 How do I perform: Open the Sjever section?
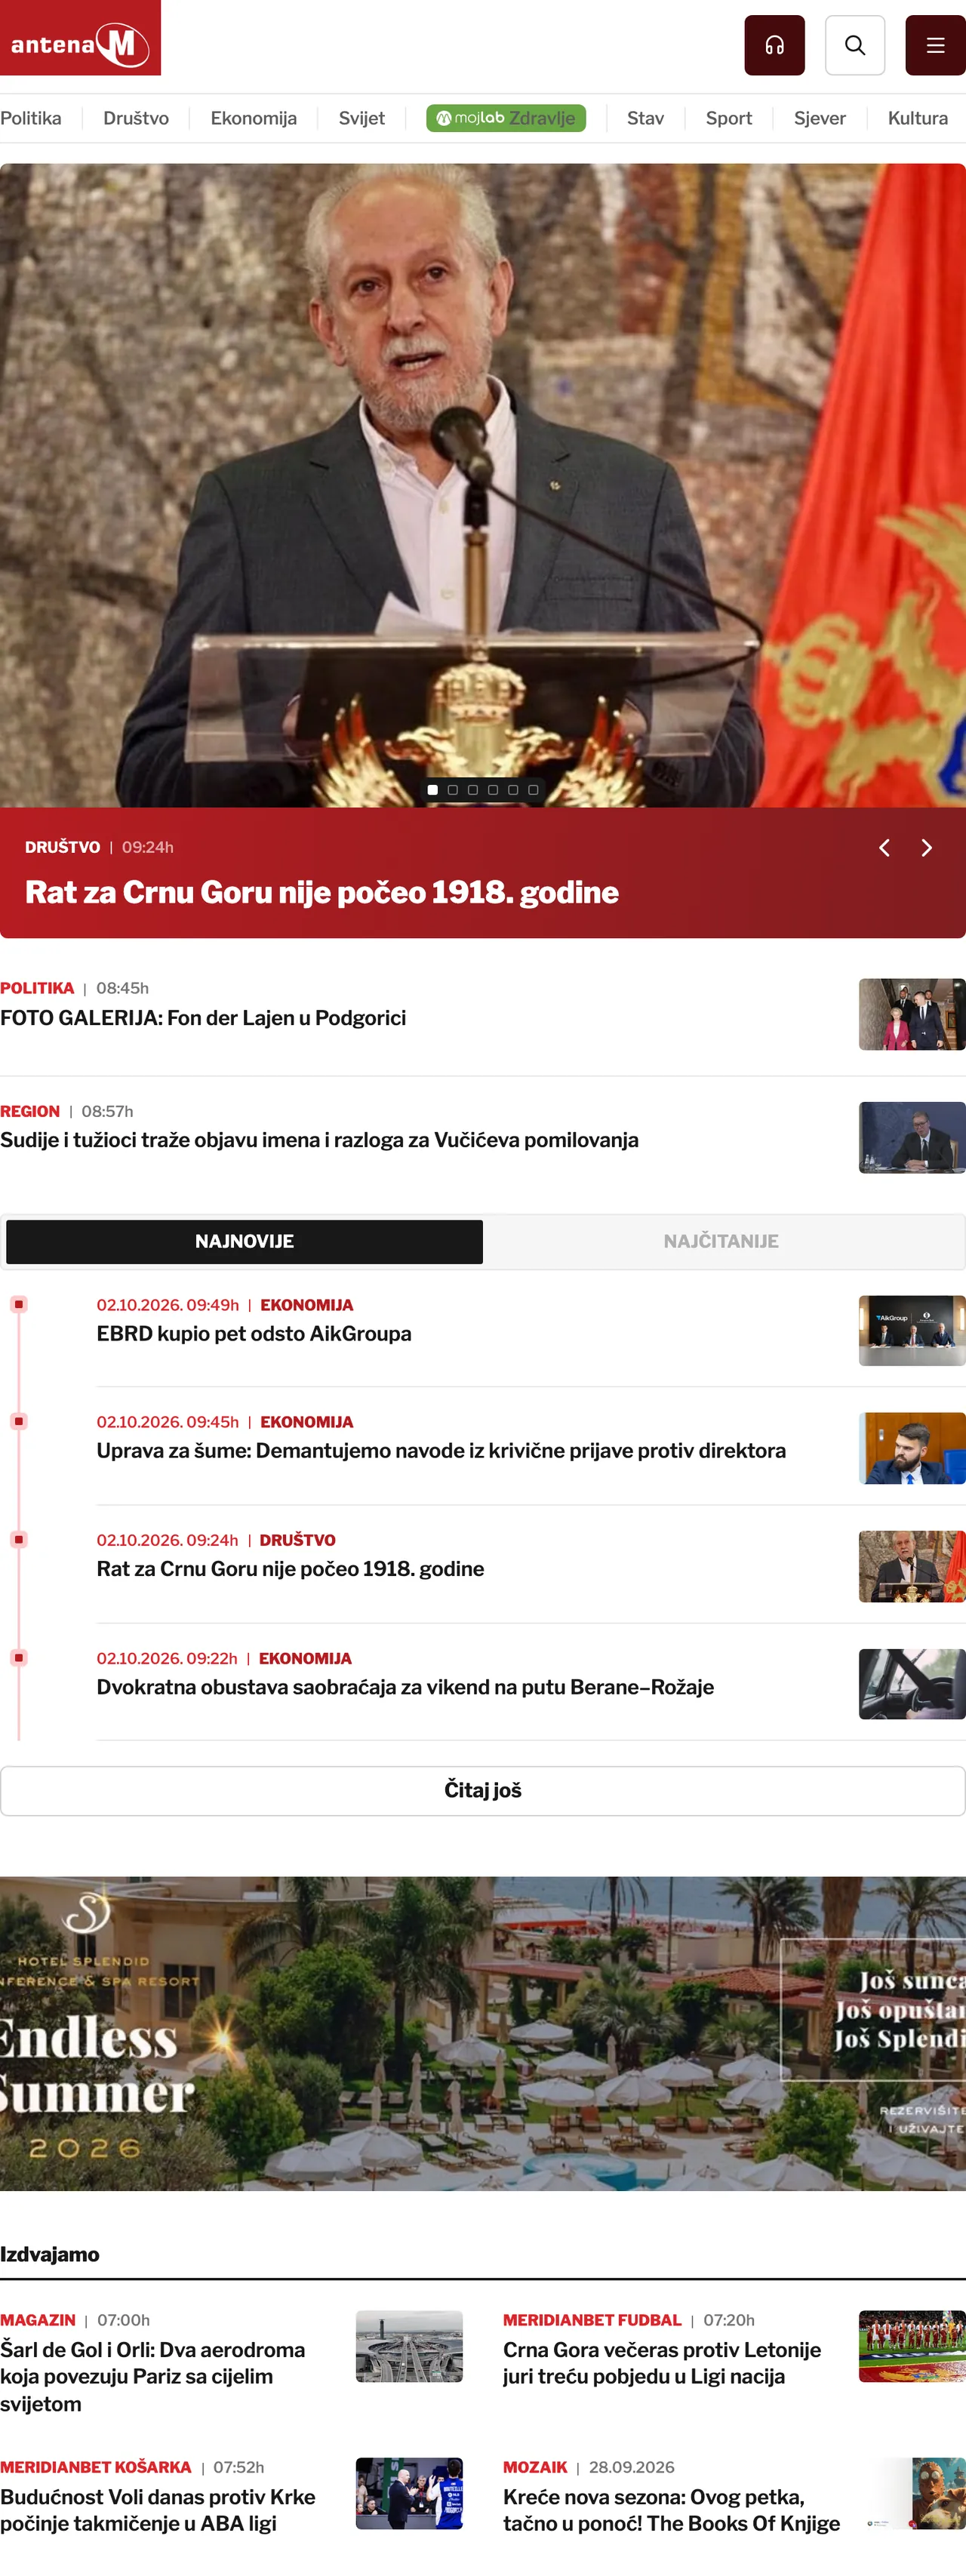click(x=820, y=118)
